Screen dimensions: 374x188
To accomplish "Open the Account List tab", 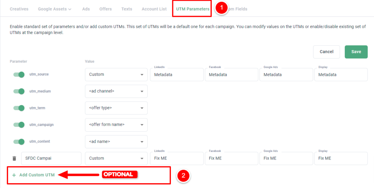I will pos(154,9).
